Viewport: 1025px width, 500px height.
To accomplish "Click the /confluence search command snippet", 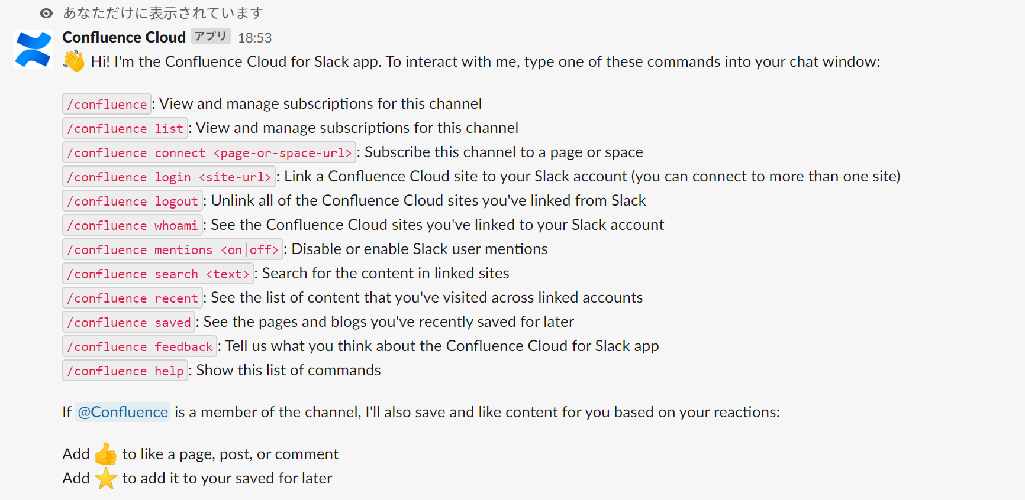I will coord(158,274).
